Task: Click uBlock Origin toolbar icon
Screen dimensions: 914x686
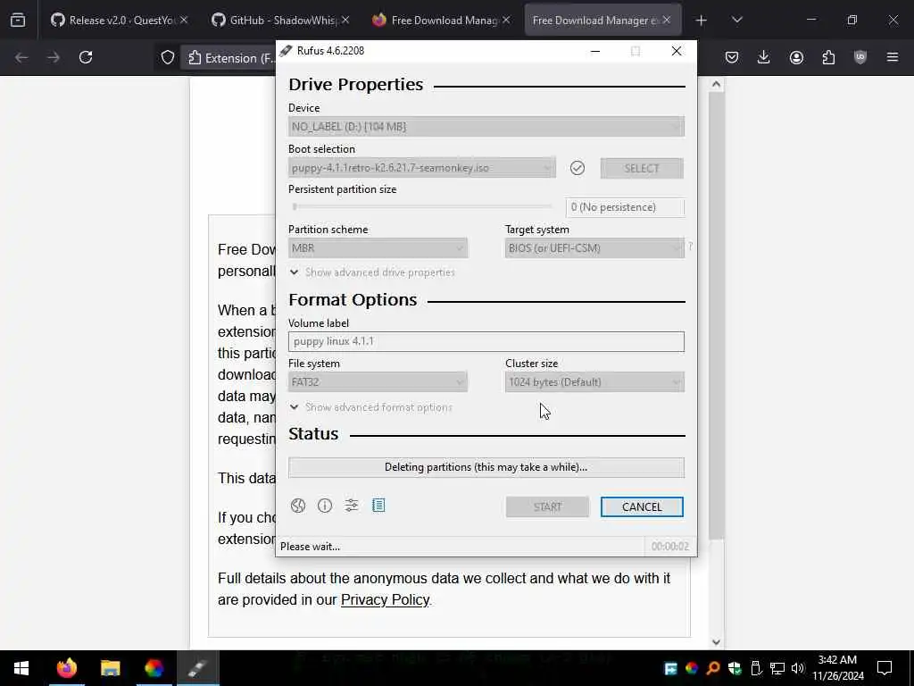Action: tap(860, 57)
